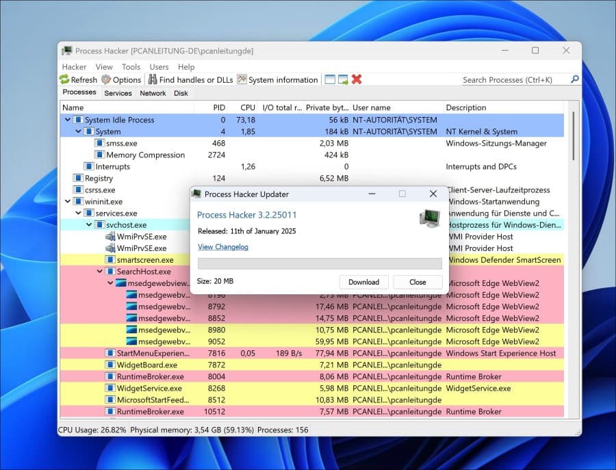Click the red X icon on the toolbar
Image resolution: width=616 pixels, height=470 pixels.
coord(356,79)
